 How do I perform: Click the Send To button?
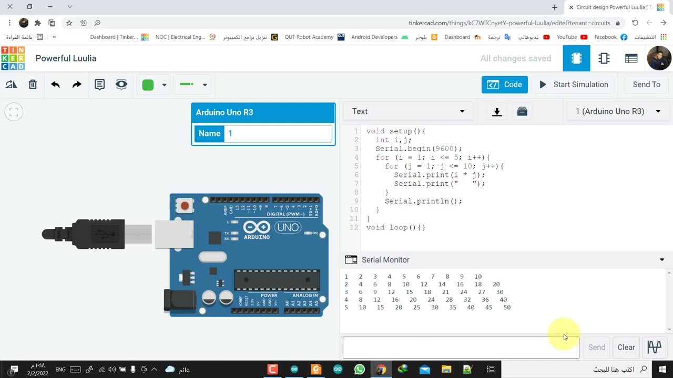click(x=646, y=85)
